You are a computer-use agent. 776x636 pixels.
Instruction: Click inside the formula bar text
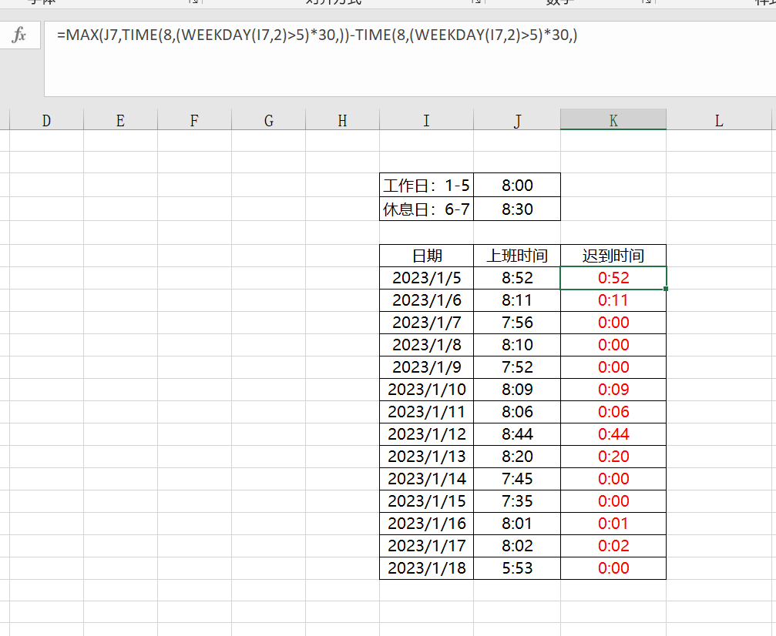click(x=317, y=35)
